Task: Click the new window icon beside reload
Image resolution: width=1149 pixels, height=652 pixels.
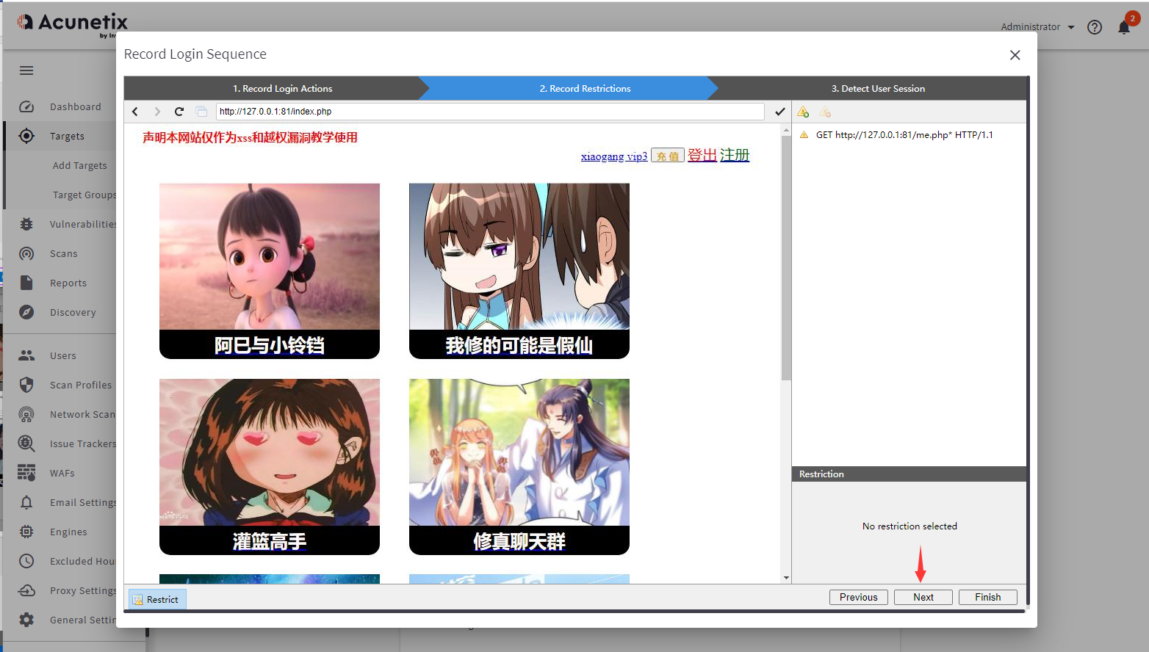Action: pos(201,112)
